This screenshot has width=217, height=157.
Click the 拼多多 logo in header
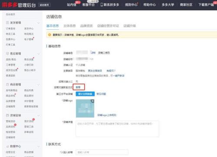pyautogui.click(x=10, y=5)
